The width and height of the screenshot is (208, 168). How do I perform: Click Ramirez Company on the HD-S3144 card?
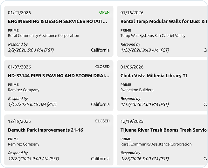pyautogui.click(x=24, y=90)
